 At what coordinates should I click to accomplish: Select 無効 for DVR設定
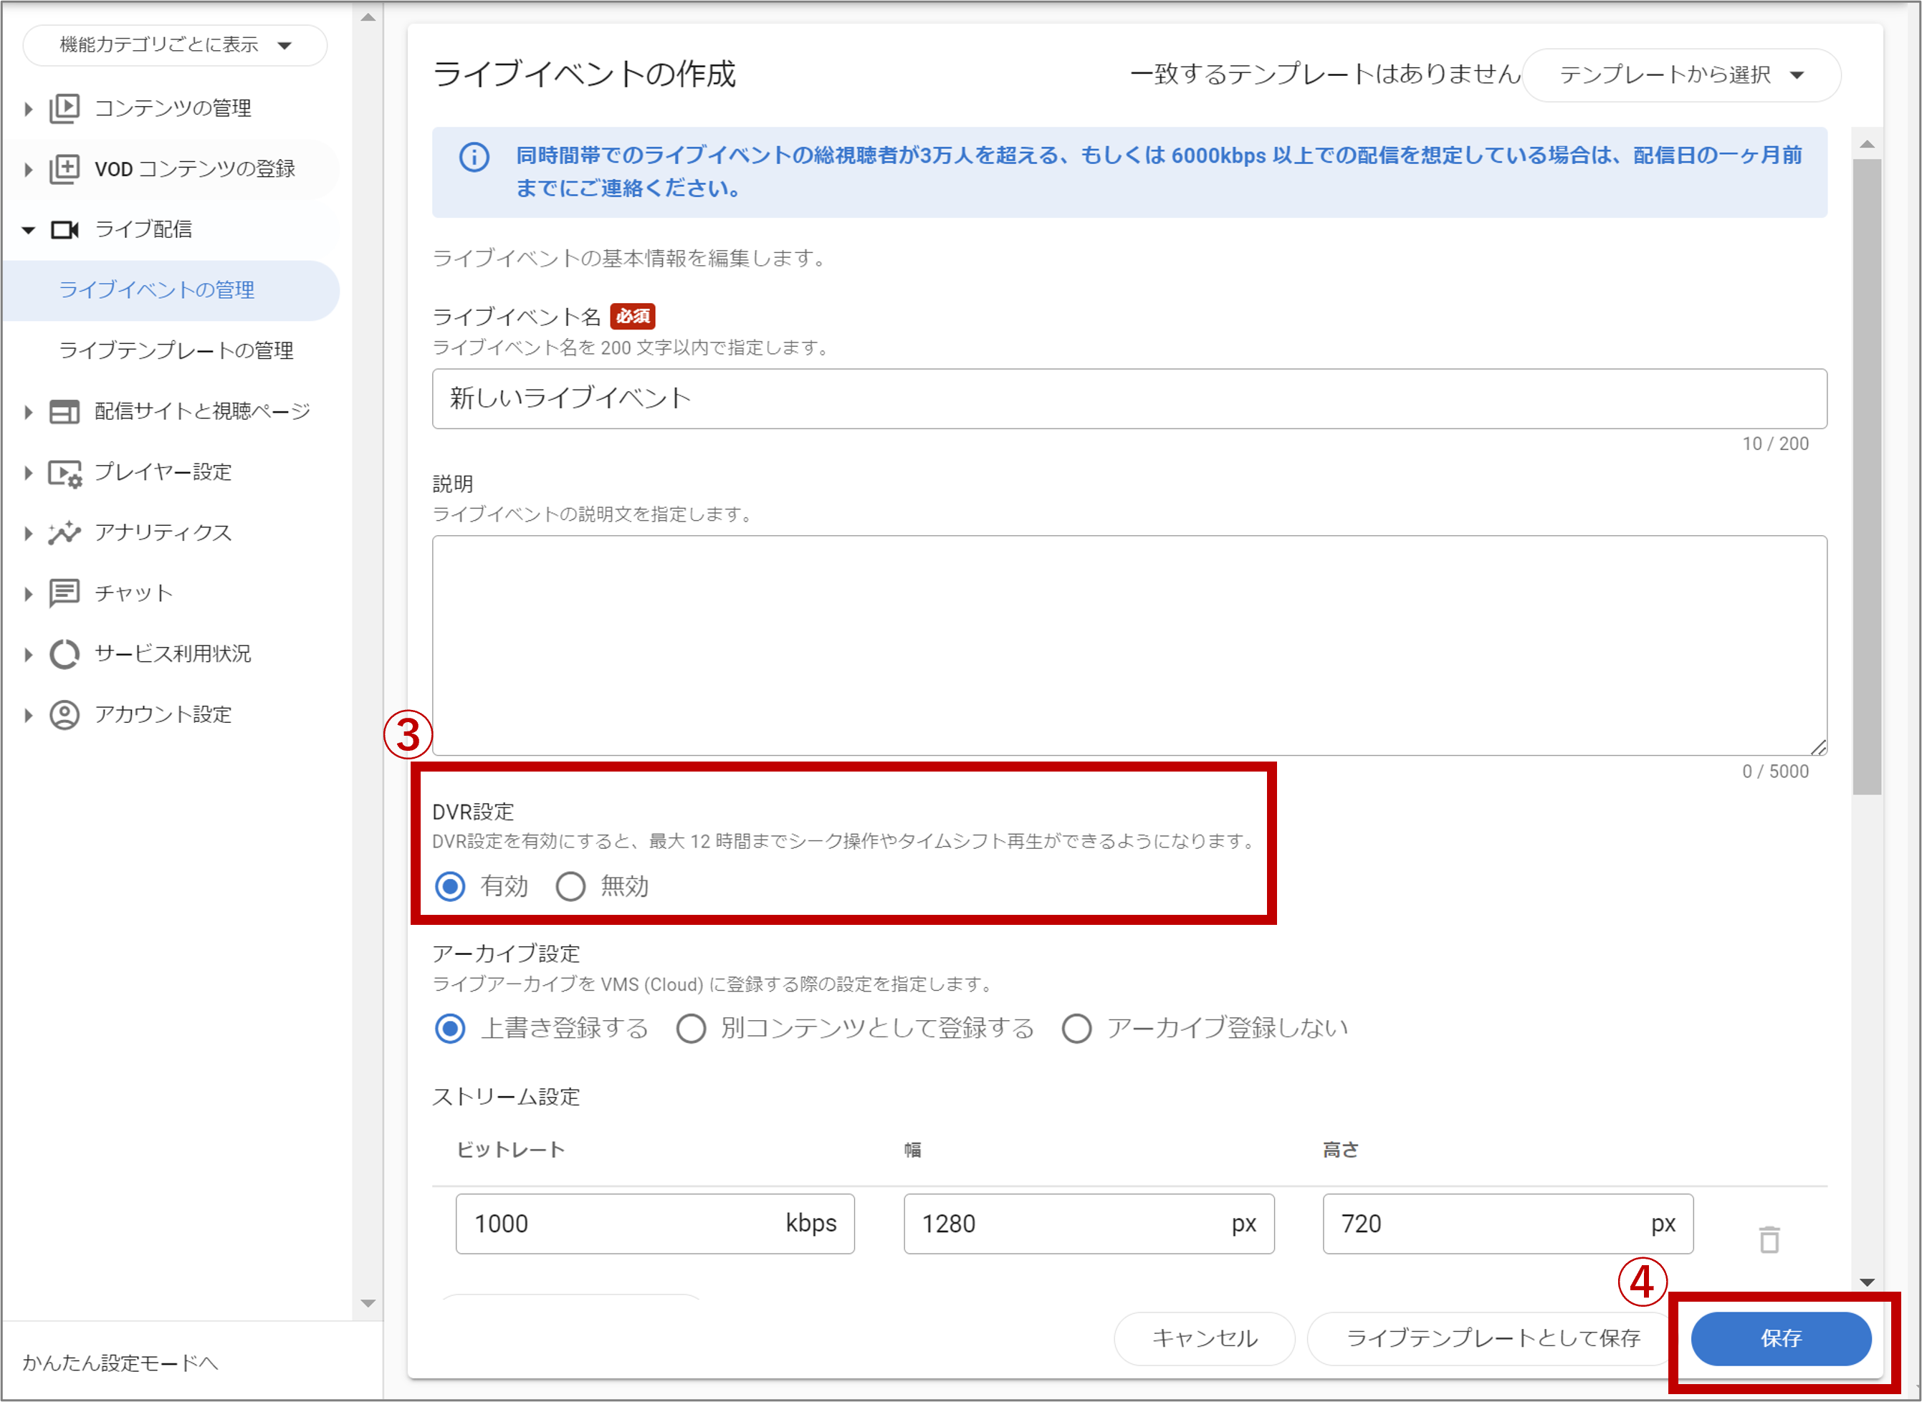[570, 886]
